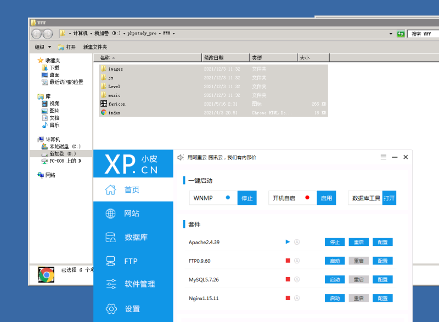Screen dimensions: 439x322
Task: Click the 搜索 WW search box
Action: tap(423, 34)
